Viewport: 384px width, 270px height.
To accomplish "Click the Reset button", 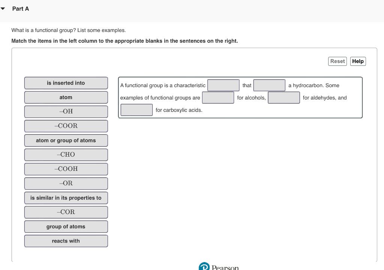I will (x=337, y=61).
